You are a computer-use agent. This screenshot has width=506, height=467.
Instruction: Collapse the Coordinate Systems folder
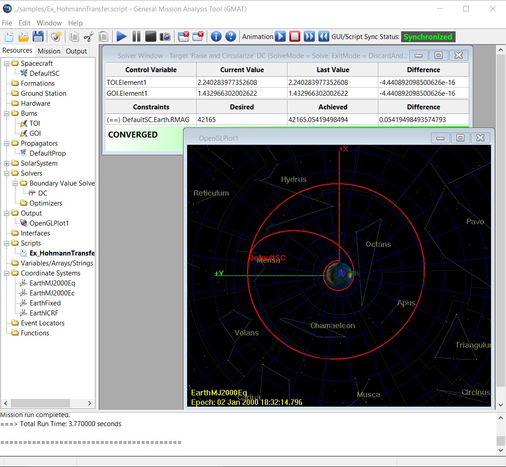pos(7,273)
